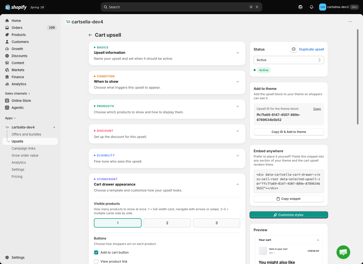Copy the upsell ID via Copy link
Viewport: 363px width, 264px height.
(x=317, y=109)
